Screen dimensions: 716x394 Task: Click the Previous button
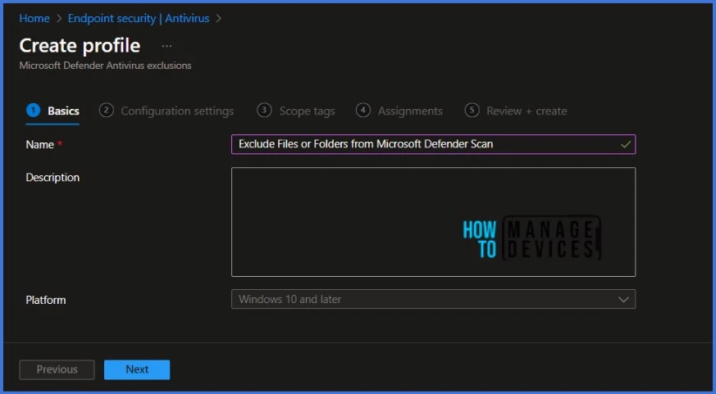point(57,369)
